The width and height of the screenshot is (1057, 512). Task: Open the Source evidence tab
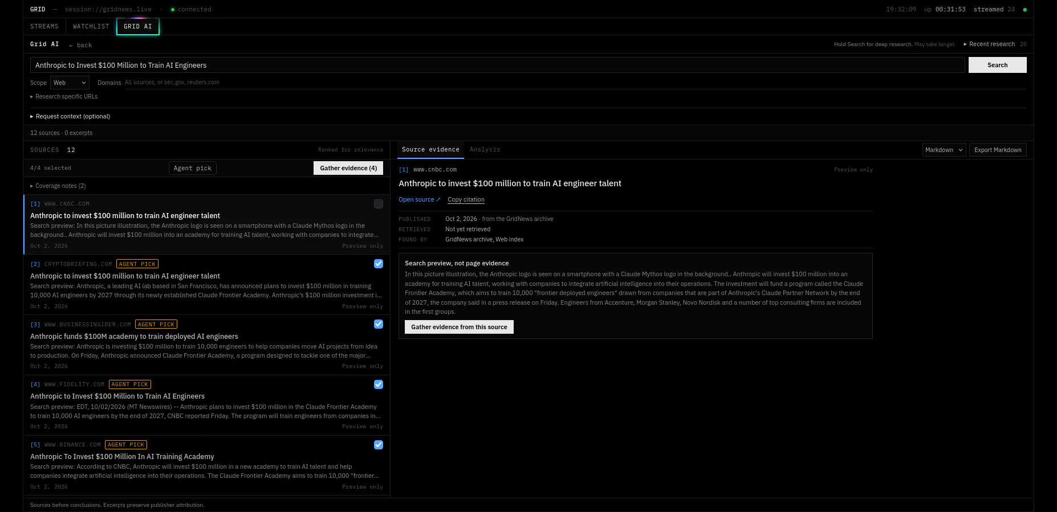coord(430,150)
